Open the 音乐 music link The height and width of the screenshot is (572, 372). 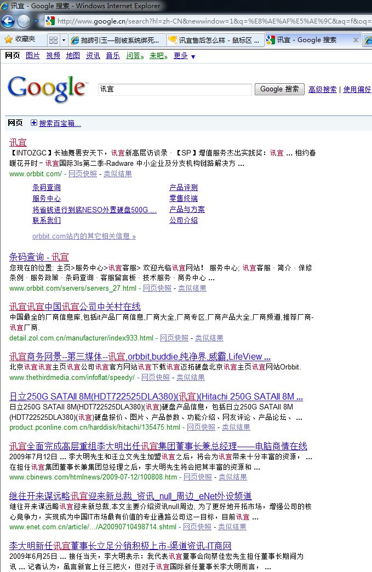[112, 55]
